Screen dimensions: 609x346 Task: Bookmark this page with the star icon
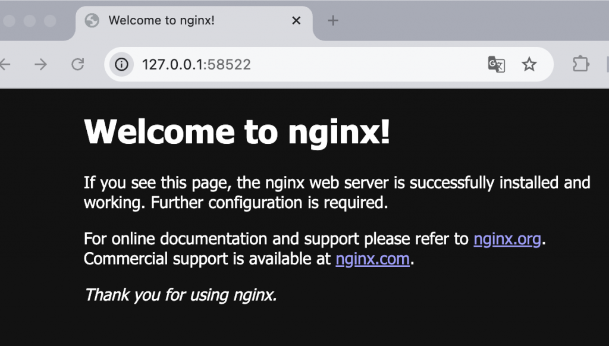click(x=529, y=64)
